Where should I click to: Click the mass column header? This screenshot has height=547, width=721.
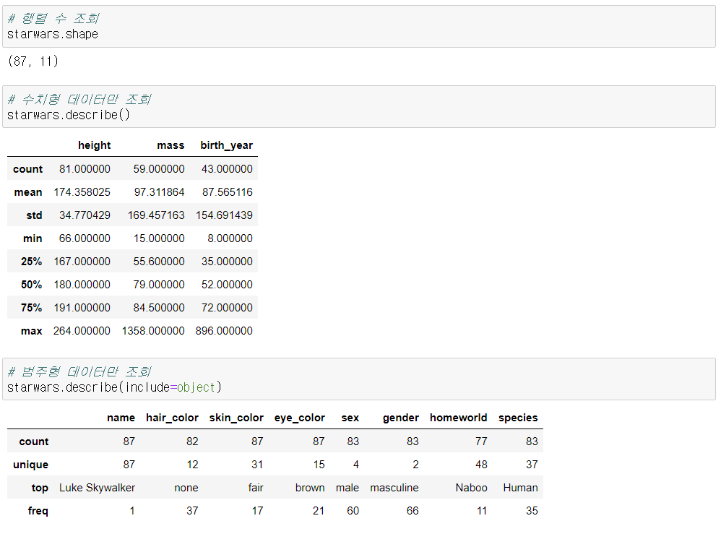coord(170,145)
